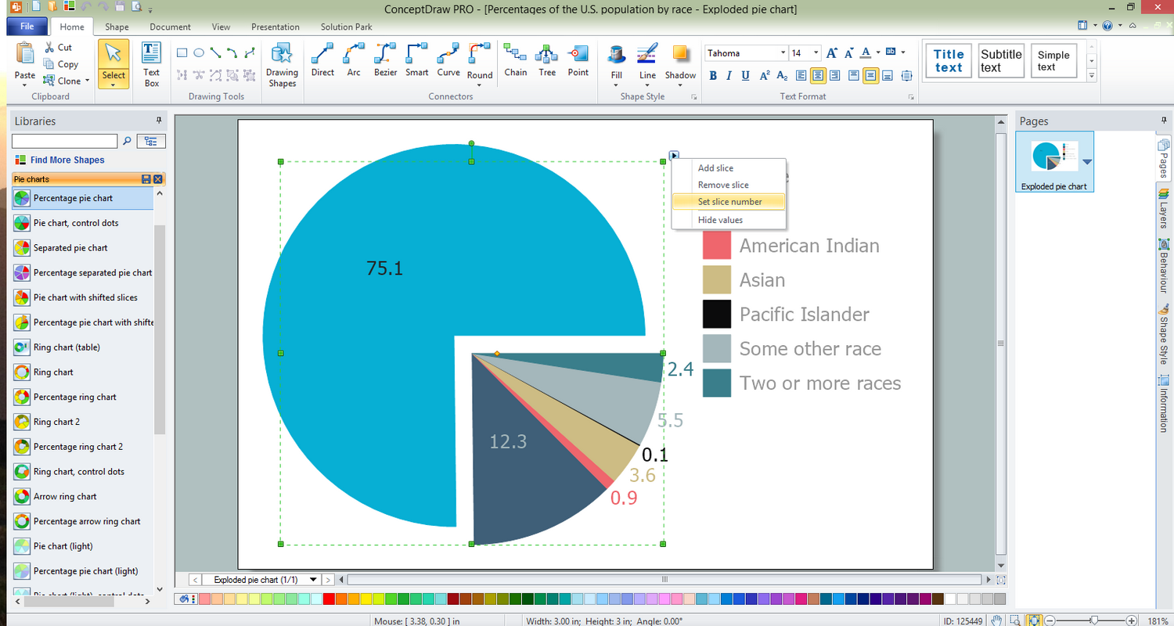
Task: Click the Title text button
Action: coord(948,60)
